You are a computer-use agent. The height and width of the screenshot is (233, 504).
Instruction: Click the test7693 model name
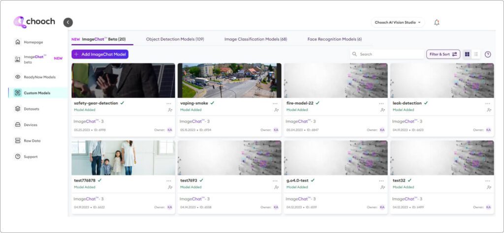[x=189, y=181]
